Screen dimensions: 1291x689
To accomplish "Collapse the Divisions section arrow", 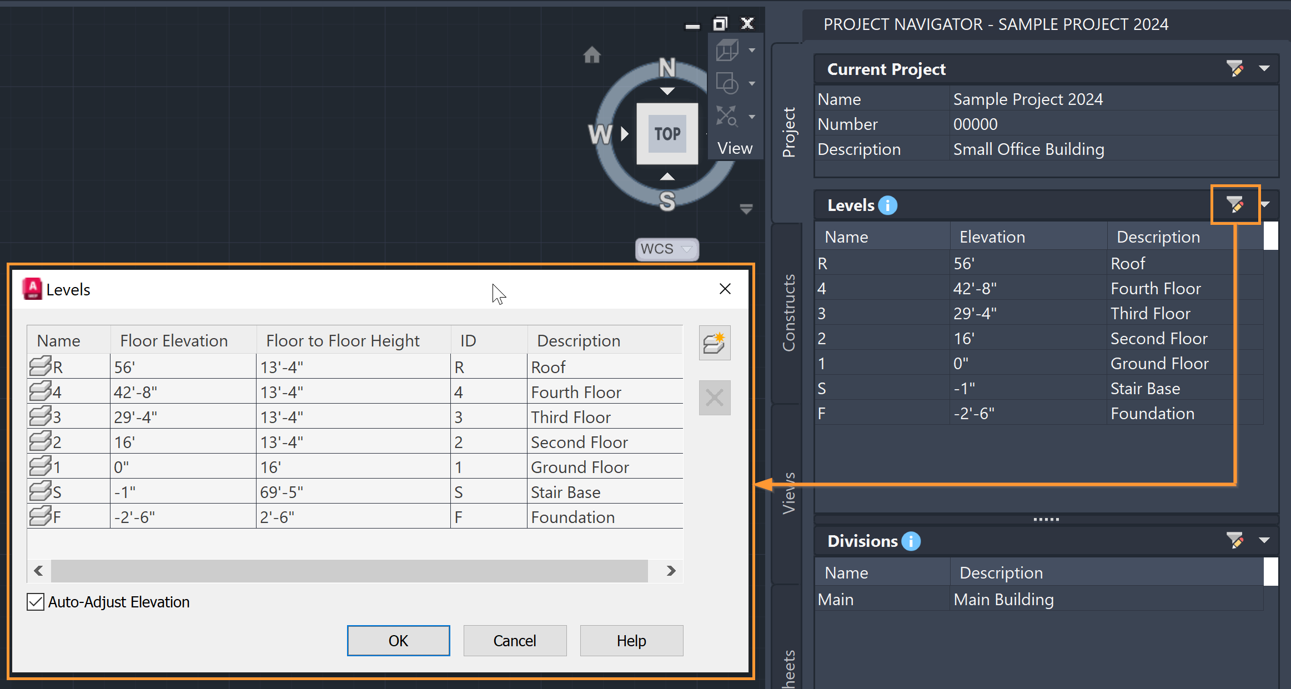I will [x=1264, y=540].
